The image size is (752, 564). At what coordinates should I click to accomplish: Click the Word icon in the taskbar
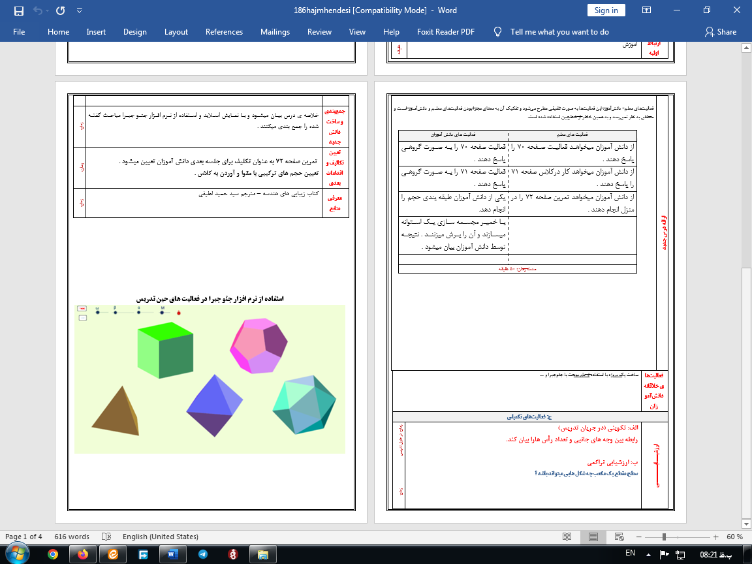tap(172, 554)
